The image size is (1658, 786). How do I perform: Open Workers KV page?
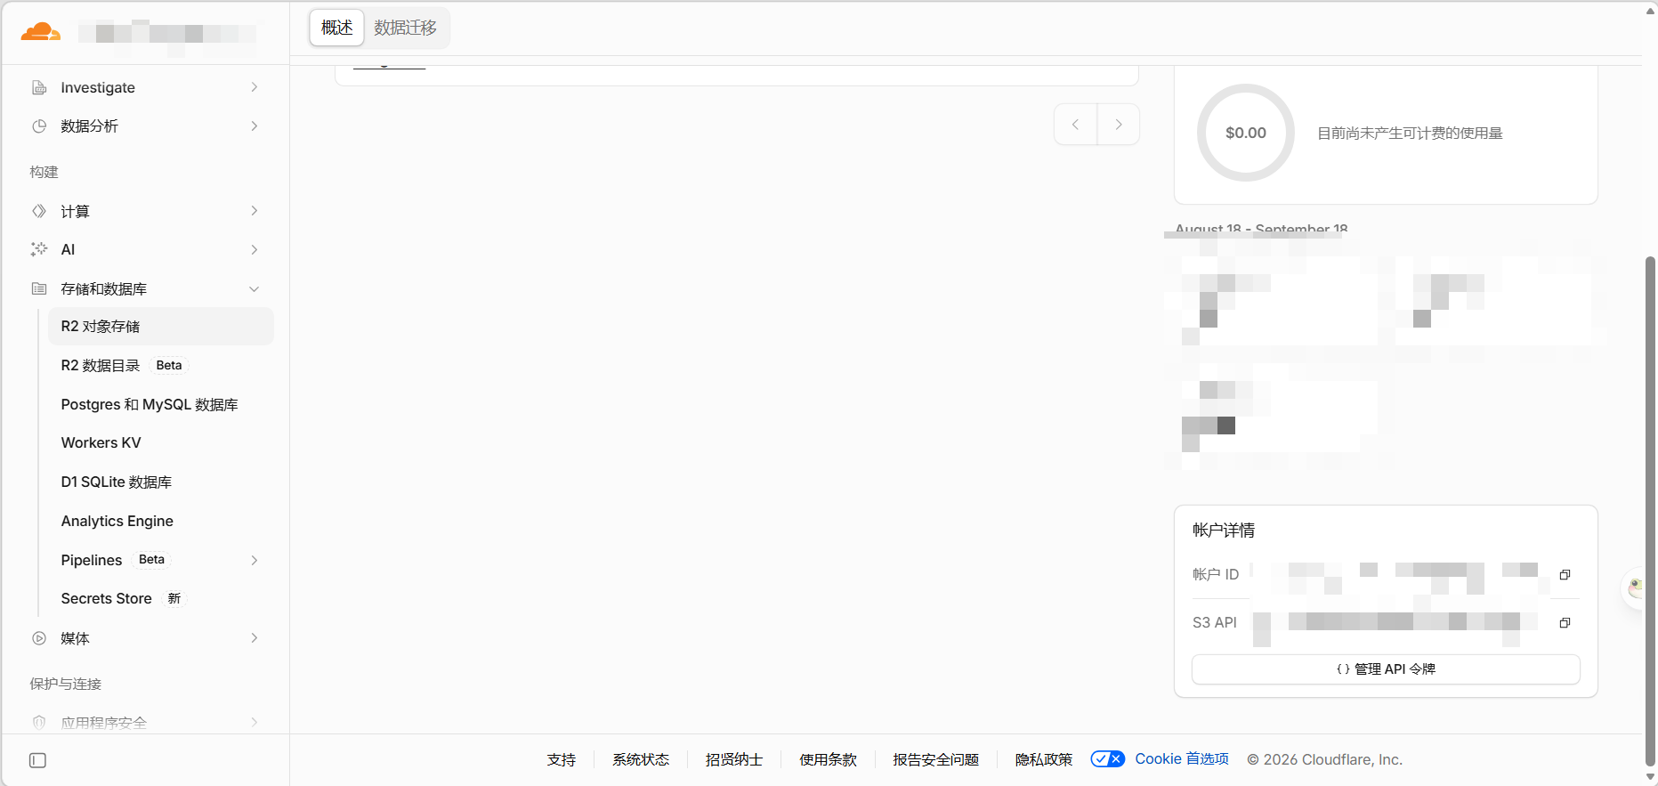pos(161,443)
